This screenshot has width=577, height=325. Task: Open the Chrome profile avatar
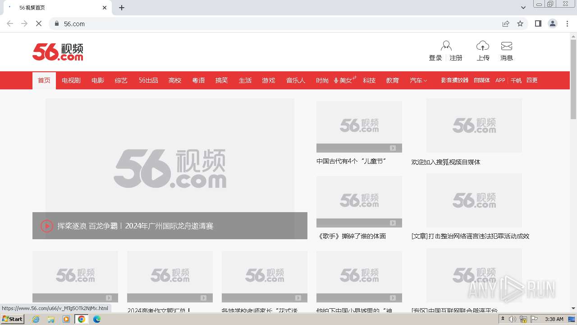pos(553,23)
